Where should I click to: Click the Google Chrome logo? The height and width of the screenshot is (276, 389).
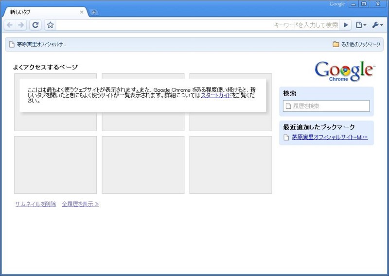tap(345, 71)
